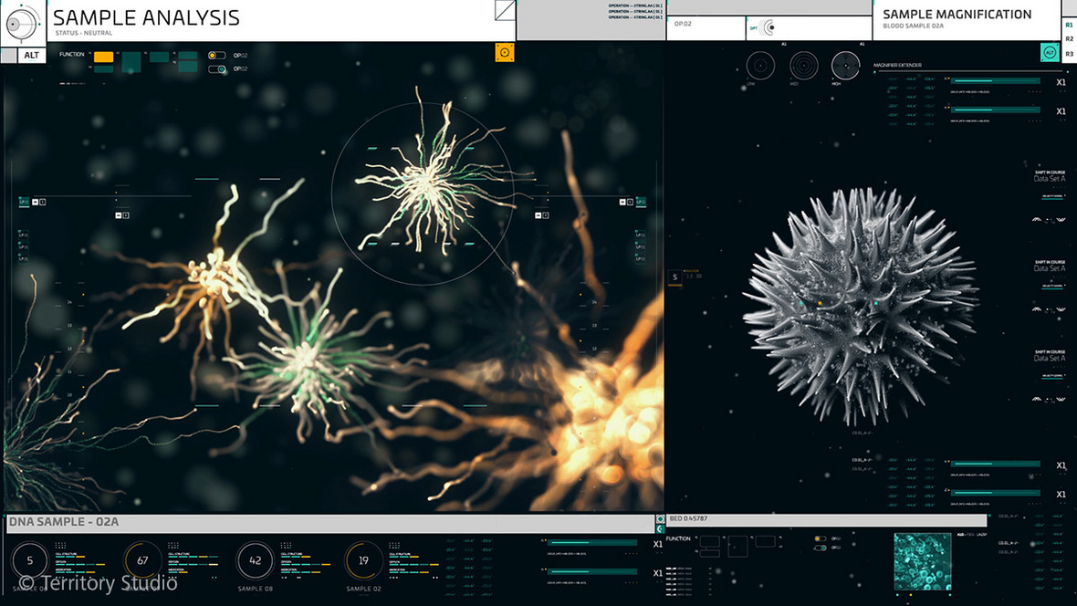Activate the orange target icon in the analysis viewport
This screenshot has width=1077, height=606.
coord(505,52)
